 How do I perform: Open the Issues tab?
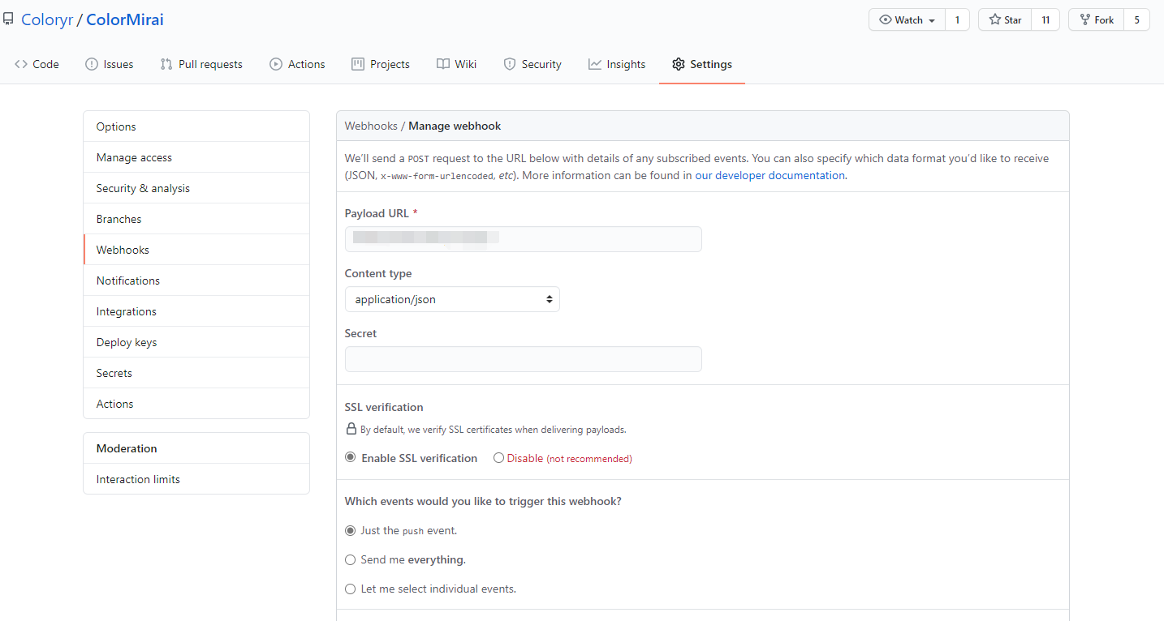(x=110, y=64)
